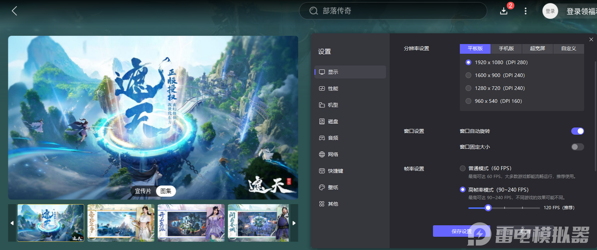Open the three-dot more options menu
The height and width of the screenshot is (250, 597).
coord(525,11)
